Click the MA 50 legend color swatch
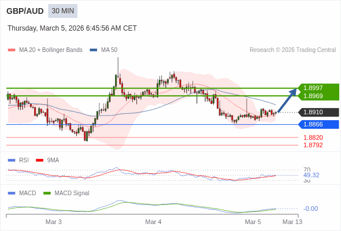The image size is (341, 231). [x=94, y=50]
